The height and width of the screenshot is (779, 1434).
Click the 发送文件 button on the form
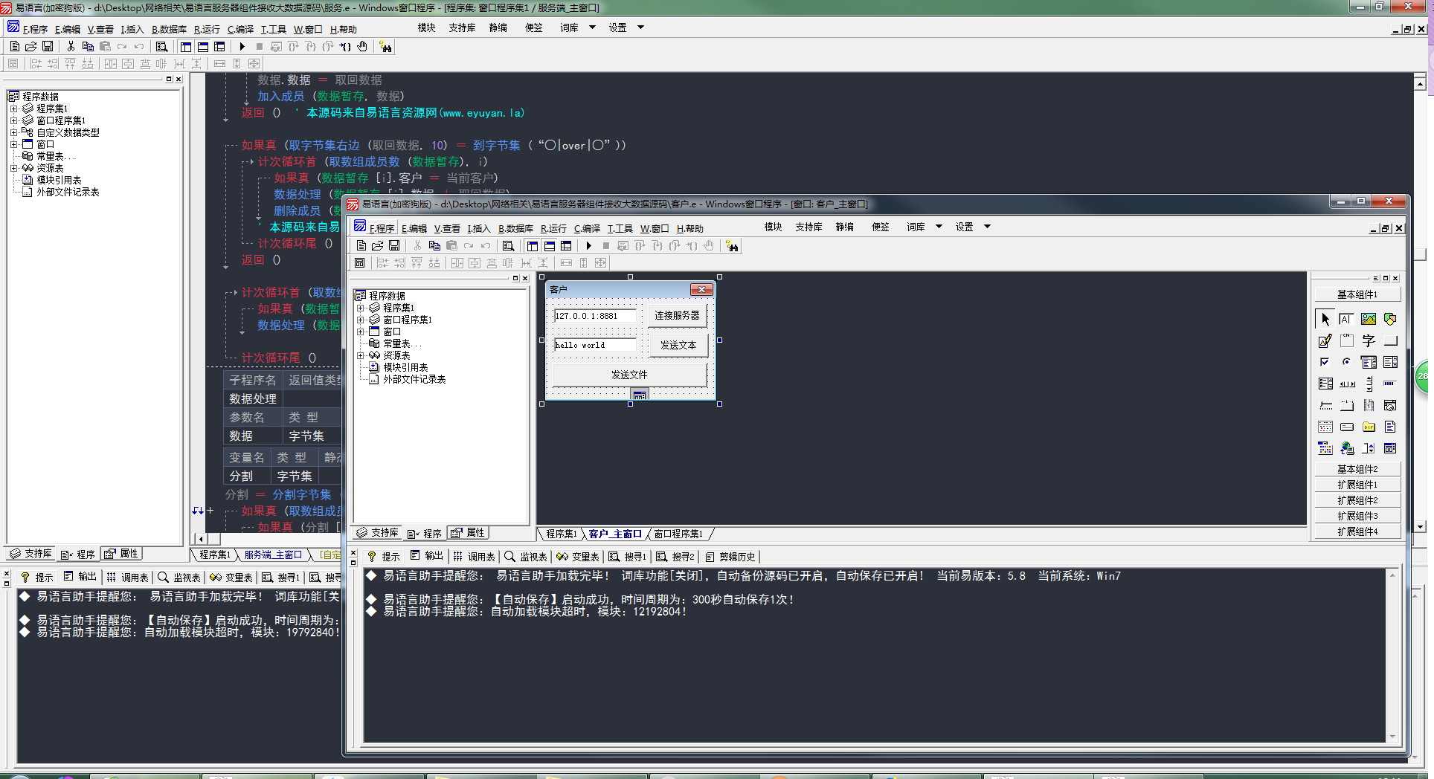tap(629, 375)
